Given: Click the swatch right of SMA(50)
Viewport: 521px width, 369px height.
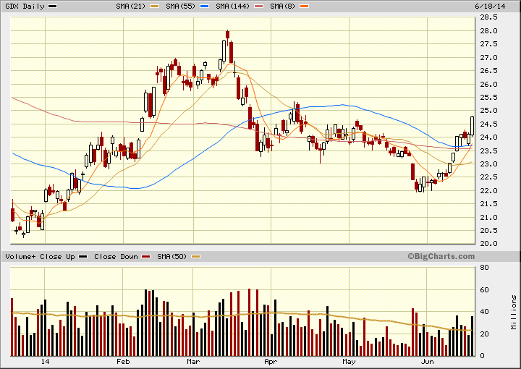Looking at the screenshot, I should pos(195,257).
